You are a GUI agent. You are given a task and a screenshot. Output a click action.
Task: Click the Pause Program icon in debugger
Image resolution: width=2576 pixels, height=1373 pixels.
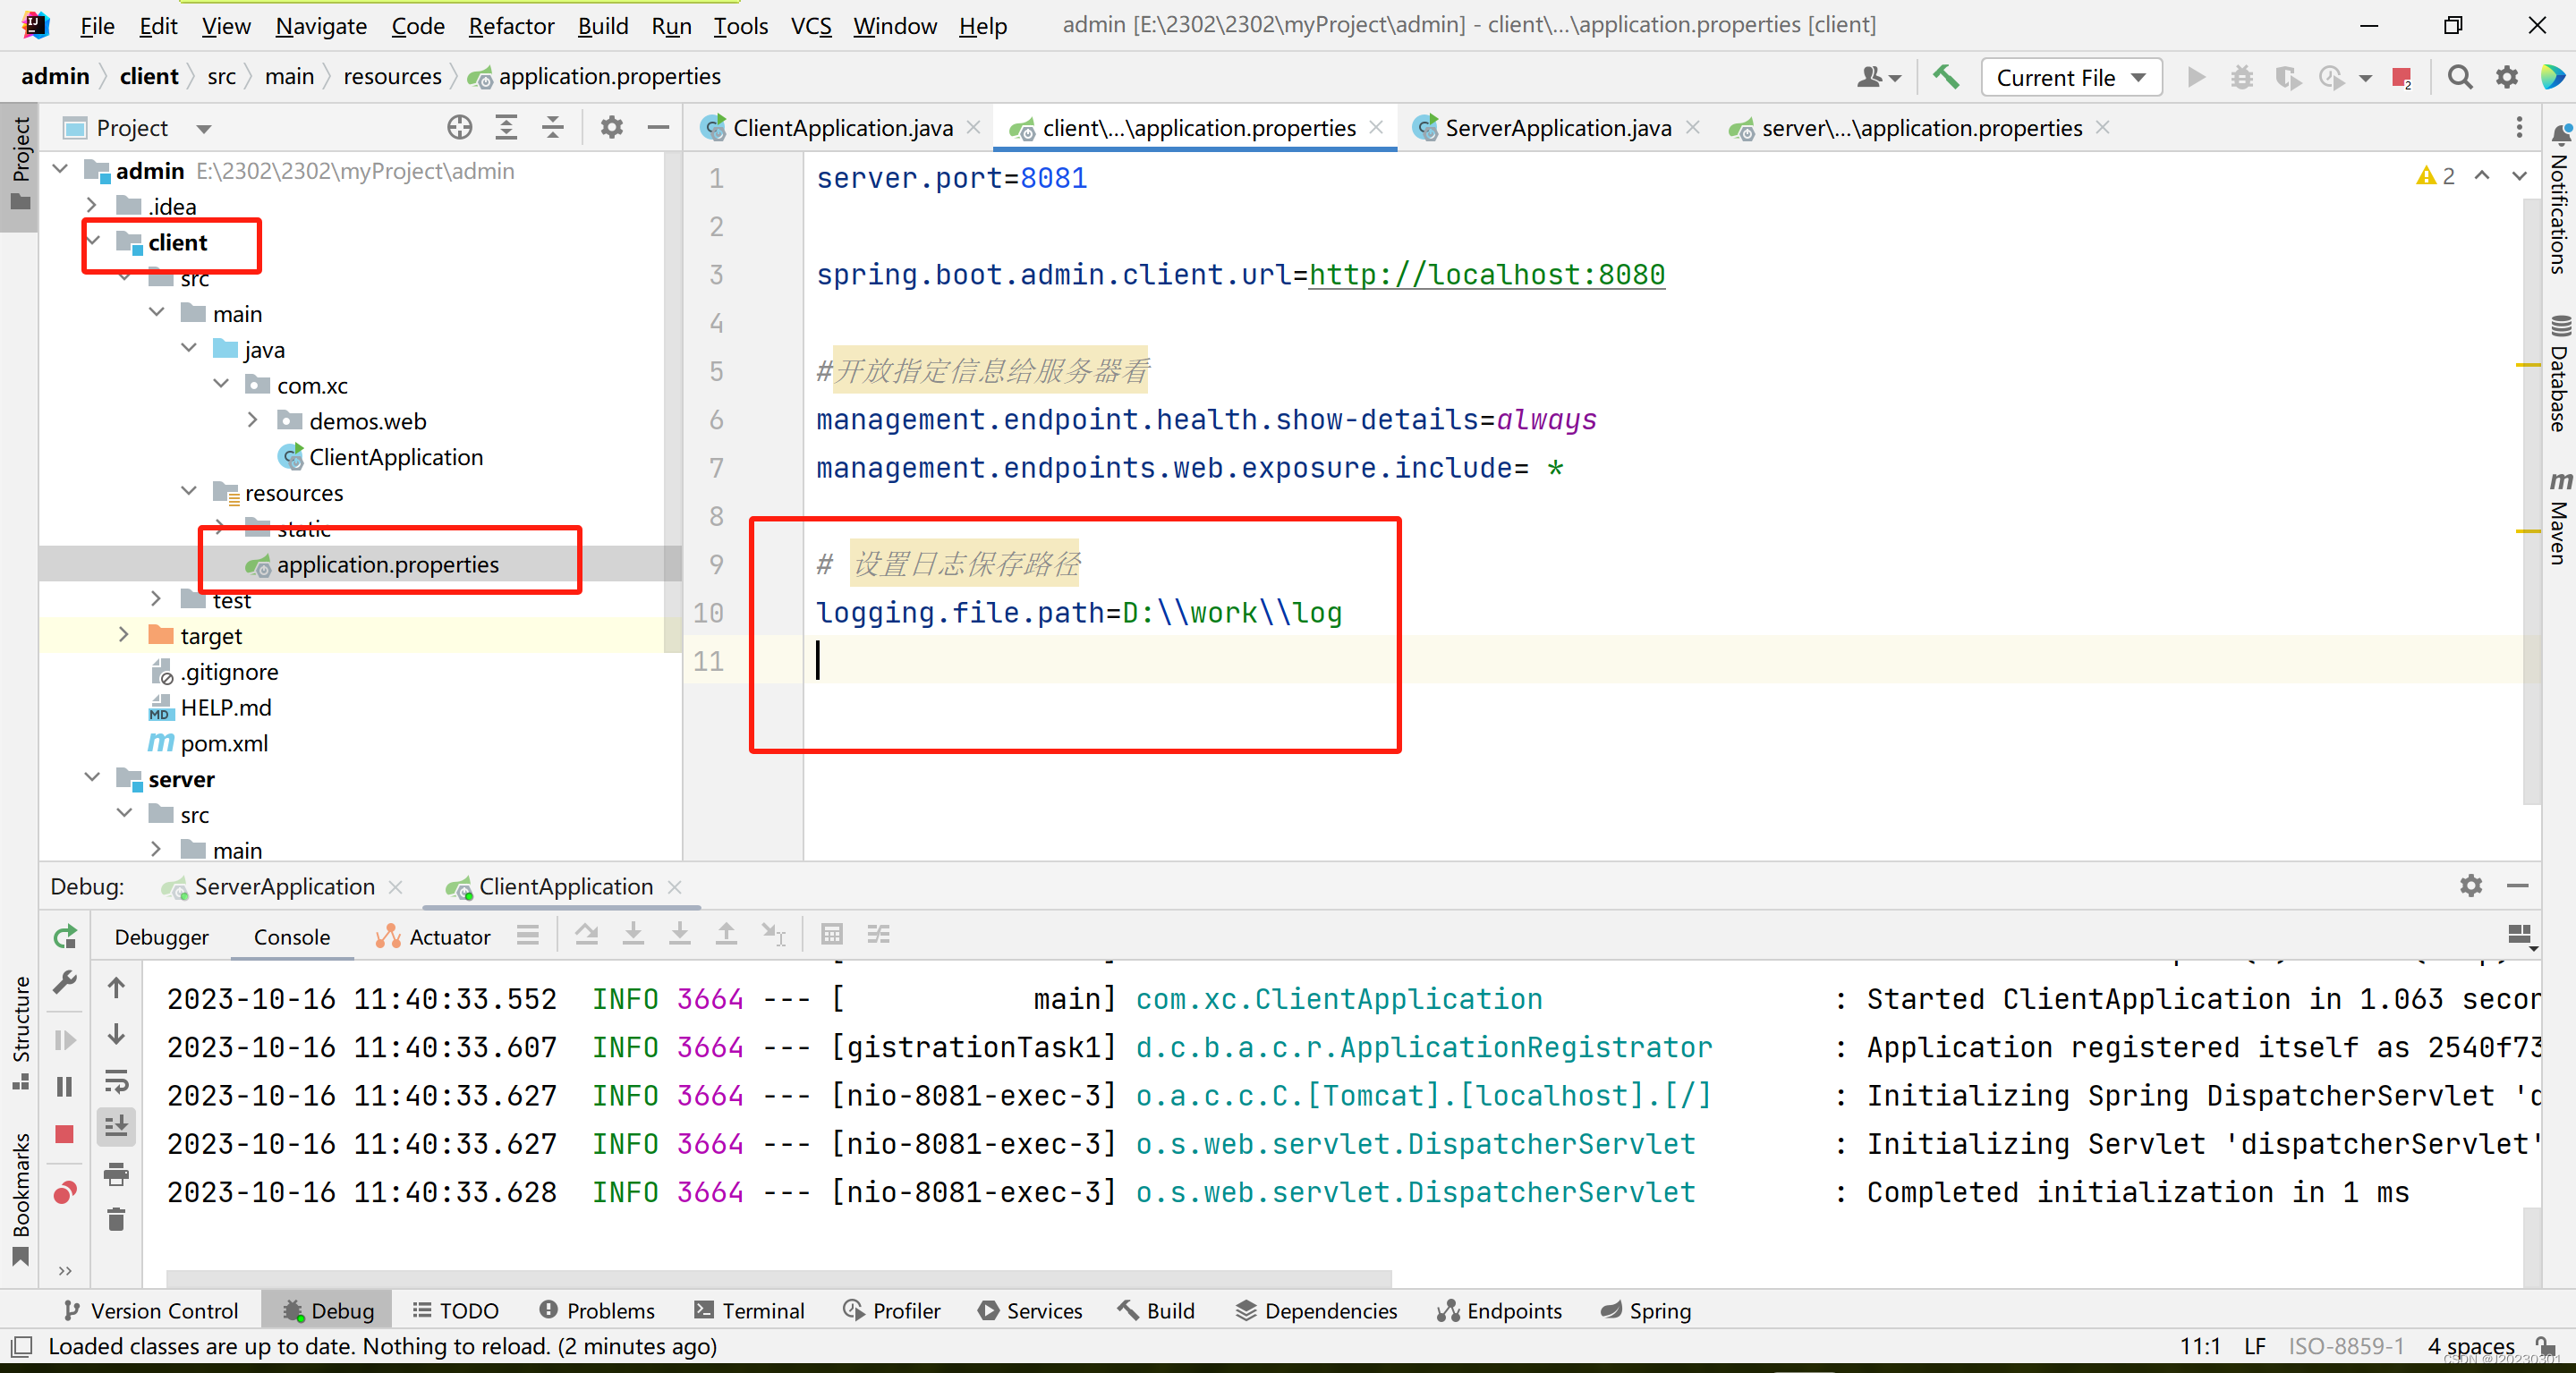[65, 1086]
